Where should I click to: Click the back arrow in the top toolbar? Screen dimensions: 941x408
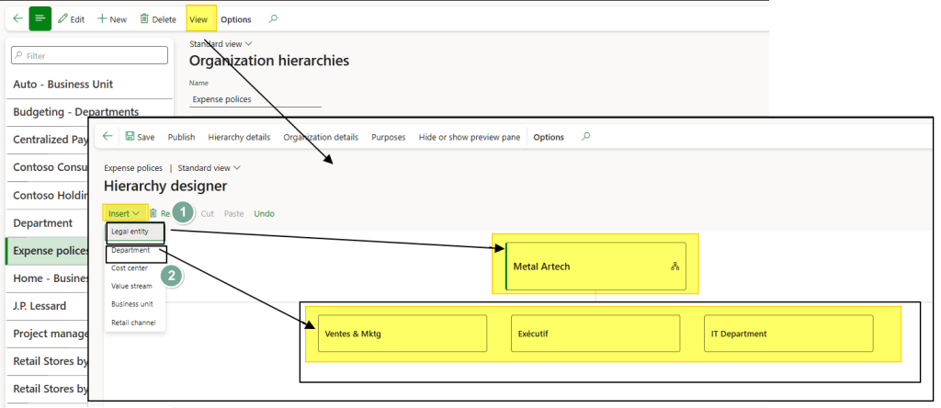click(x=17, y=18)
